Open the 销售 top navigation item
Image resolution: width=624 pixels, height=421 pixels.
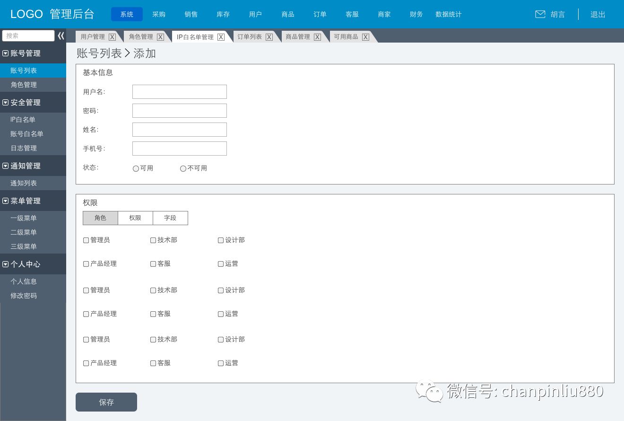tap(191, 14)
